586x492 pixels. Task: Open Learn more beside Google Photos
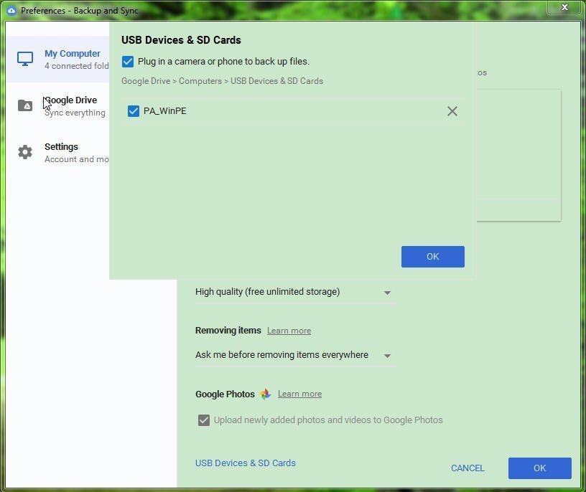coord(299,394)
